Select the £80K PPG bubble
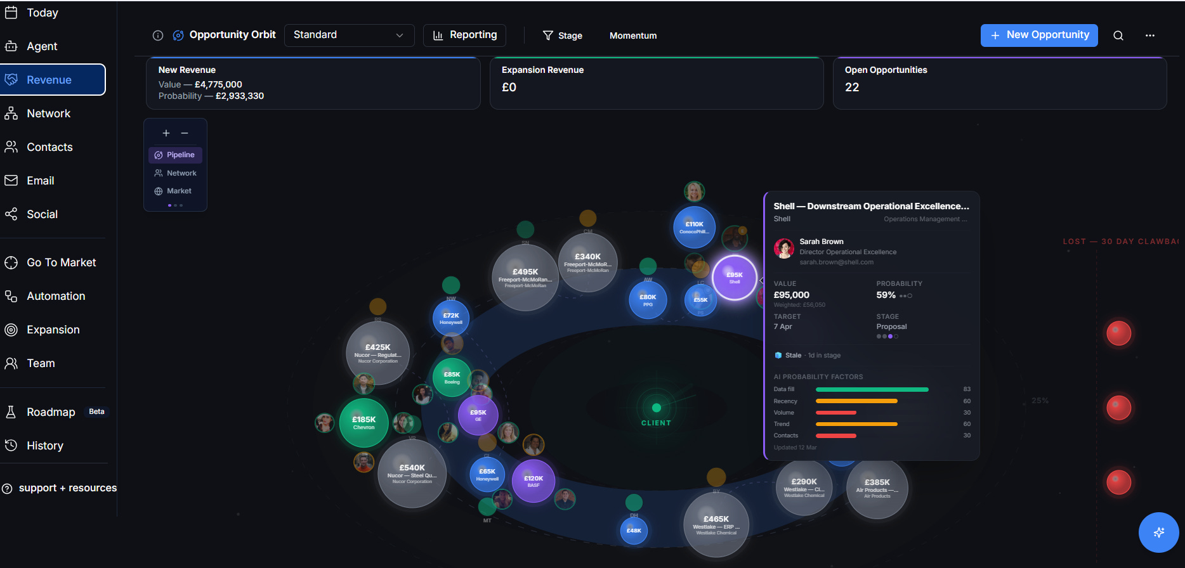 coord(648,300)
